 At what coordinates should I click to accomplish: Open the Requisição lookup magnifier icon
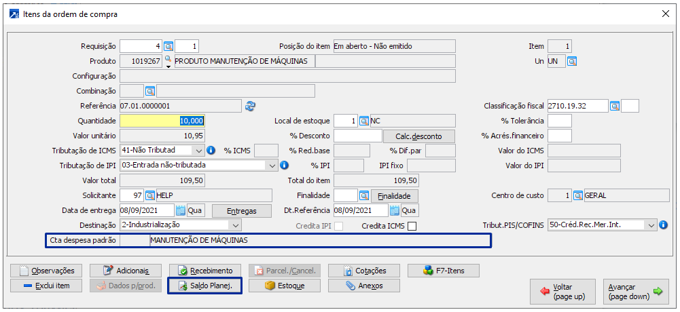click(168, 46)
